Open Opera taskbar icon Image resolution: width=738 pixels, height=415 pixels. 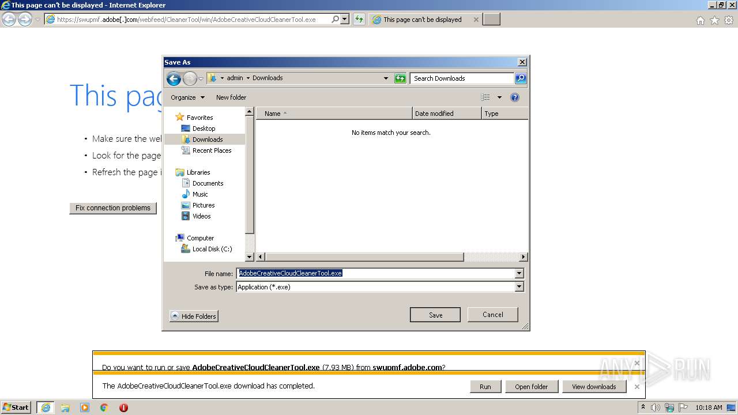tap(123, 408)
